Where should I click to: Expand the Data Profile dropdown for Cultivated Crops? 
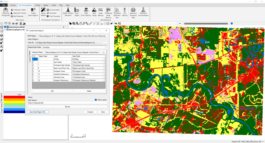point(104,77)
